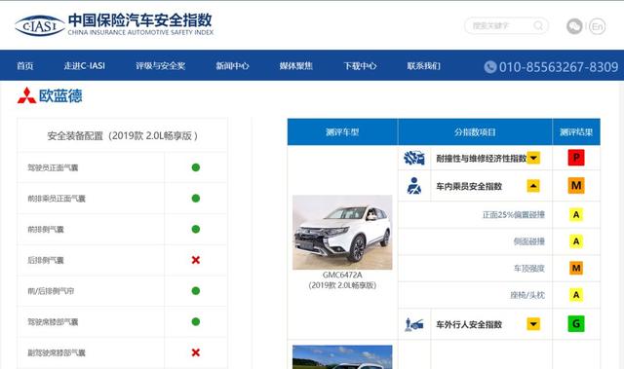
Task: Click the 车内乘员安全指数 label
Action: (x=469, y=186)
